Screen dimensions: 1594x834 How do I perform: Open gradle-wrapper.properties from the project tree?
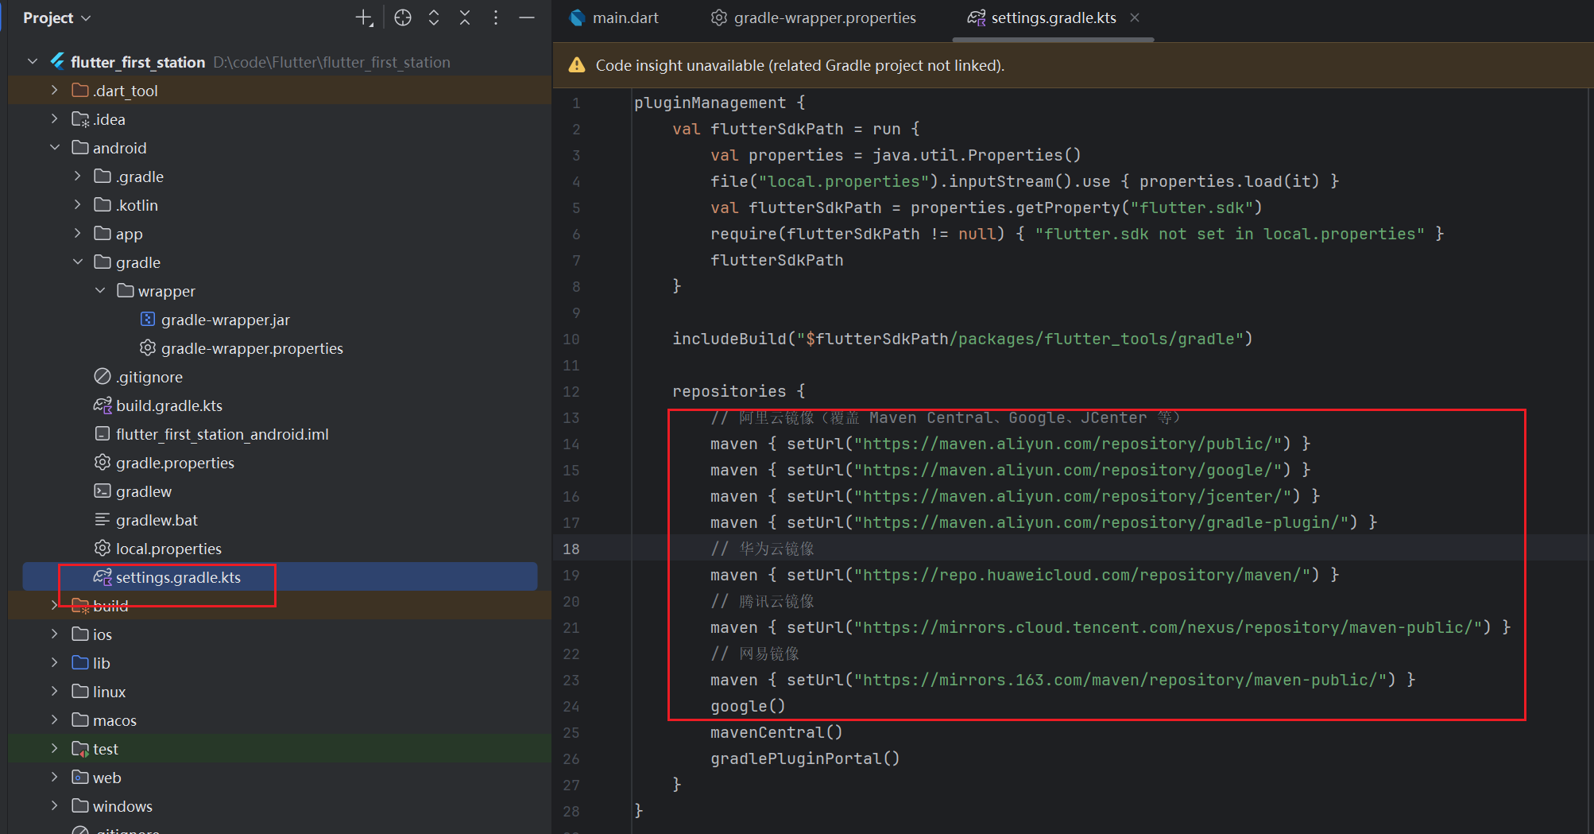click(x=252, y=348)
